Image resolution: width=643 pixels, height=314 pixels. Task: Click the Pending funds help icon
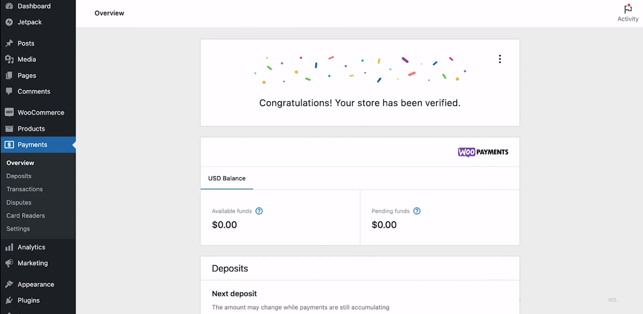coord(417,211)
